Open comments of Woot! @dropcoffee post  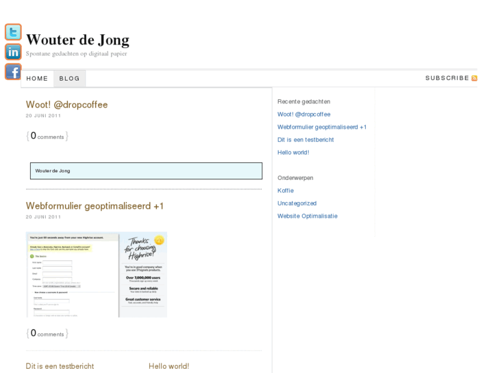pyautogui.click(x=47, y=136)
